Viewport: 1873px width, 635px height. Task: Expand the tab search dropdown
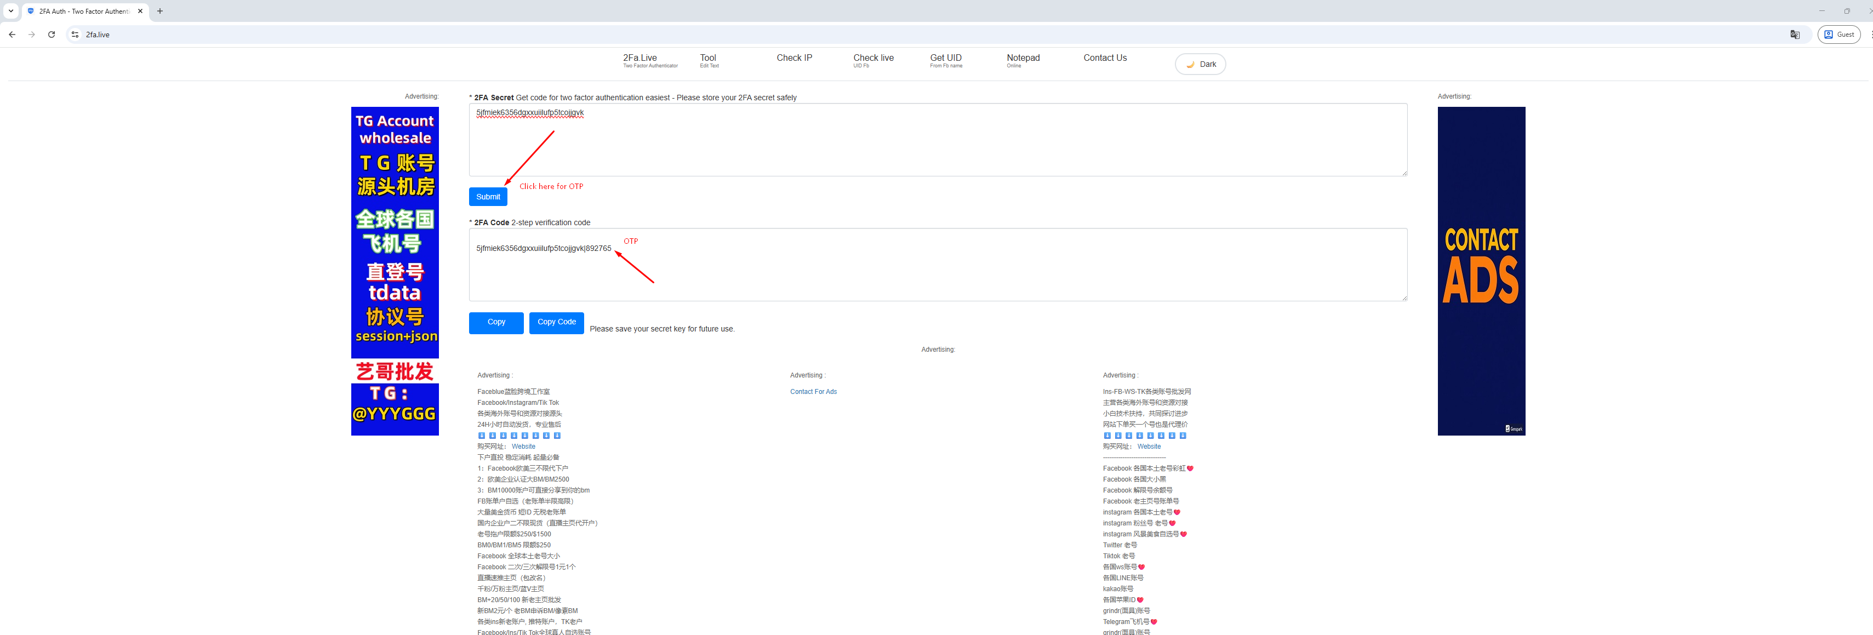pos(11,11)
